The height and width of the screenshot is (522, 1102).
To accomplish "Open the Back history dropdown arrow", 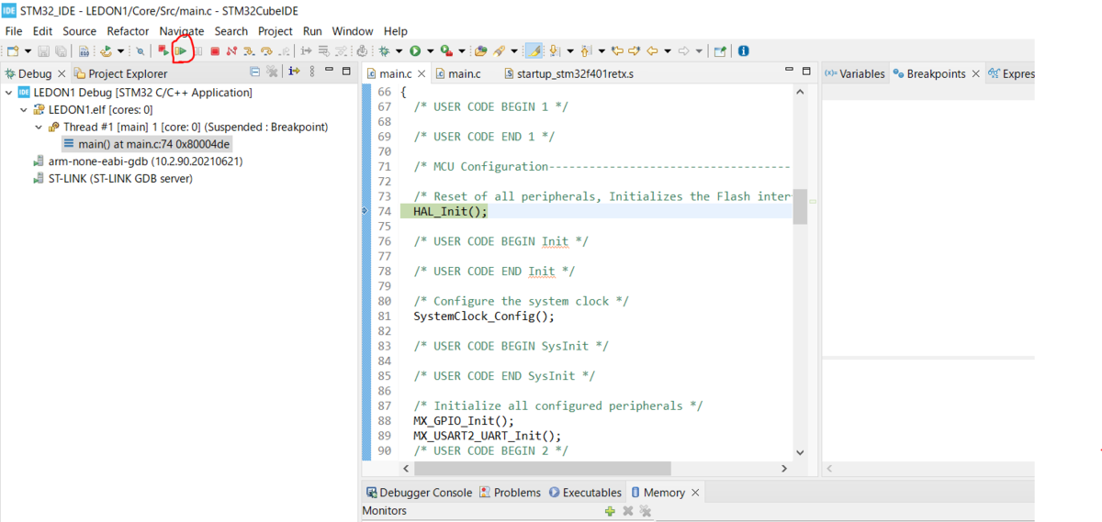I will 668,50.
